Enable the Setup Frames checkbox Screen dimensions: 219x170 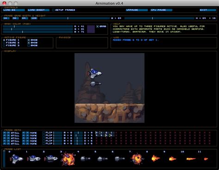tap(53, 10)
